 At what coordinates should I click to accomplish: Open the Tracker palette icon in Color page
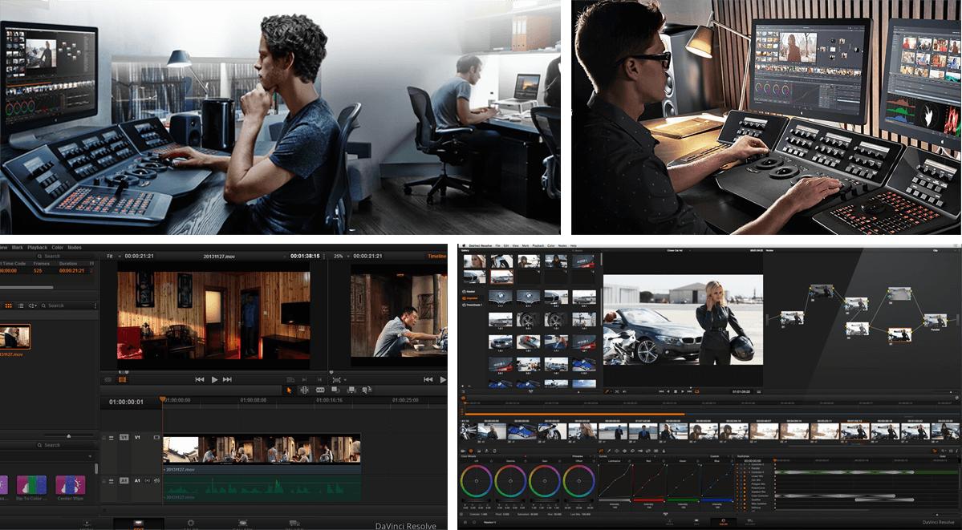coord(624,451)
